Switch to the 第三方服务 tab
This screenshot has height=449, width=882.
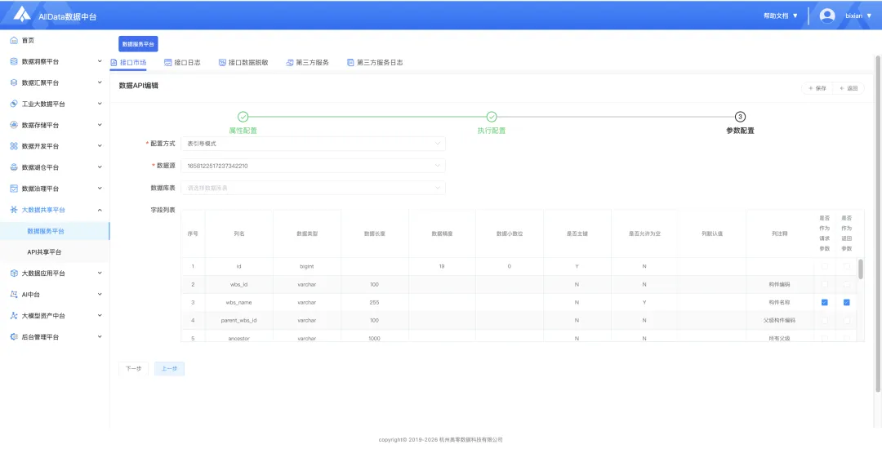tap(307, 62)
